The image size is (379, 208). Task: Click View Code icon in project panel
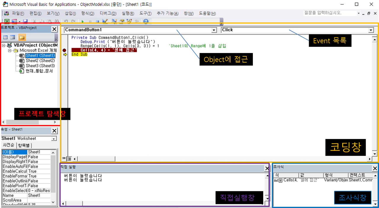(x=5, y=37)
